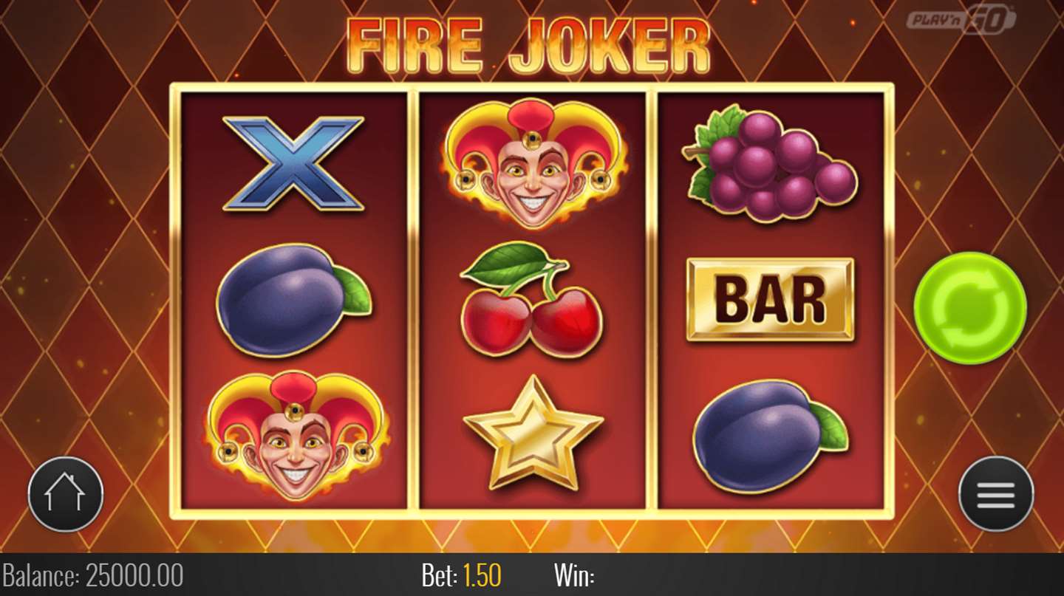Click the Balance label text

(41, 575)
